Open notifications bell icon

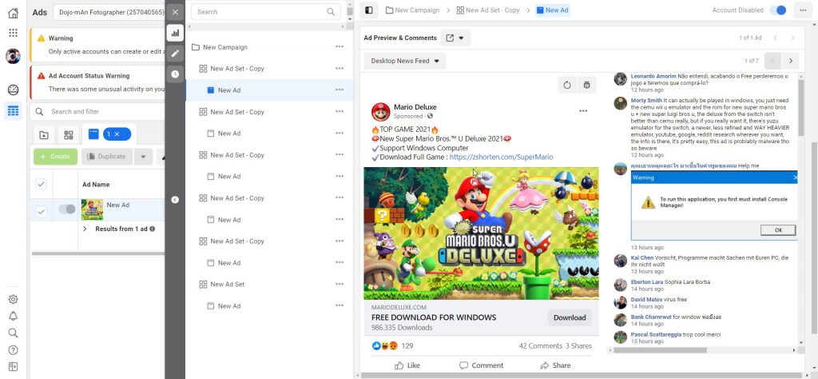pyautogui.click(x=13, y=316)
